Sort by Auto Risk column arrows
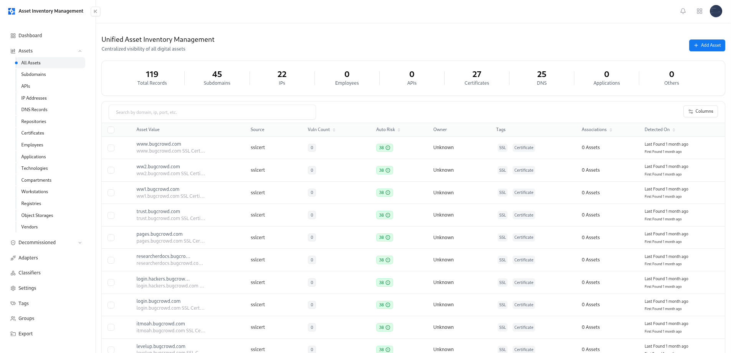 399,130
